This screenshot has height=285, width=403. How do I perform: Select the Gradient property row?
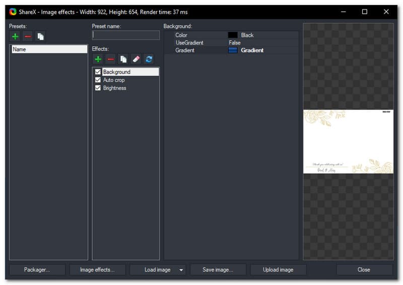click(185, 50)
